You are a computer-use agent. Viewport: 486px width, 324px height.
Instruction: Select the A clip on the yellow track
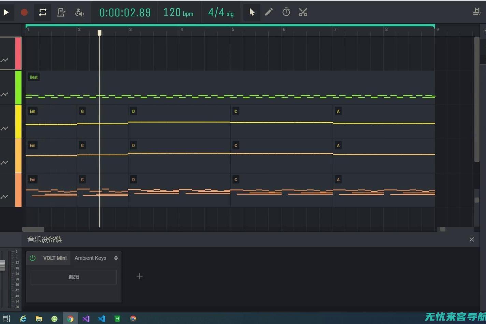pos(384,122)
